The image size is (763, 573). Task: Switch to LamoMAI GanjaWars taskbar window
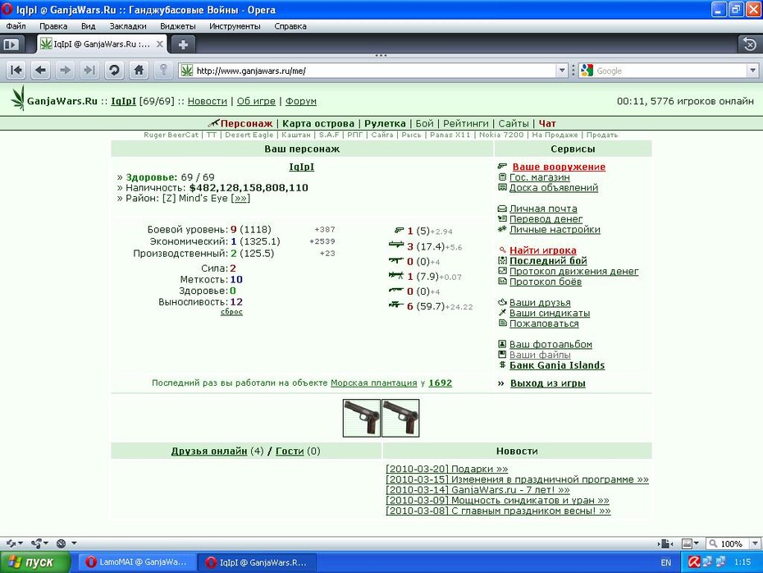pos(137,562)
